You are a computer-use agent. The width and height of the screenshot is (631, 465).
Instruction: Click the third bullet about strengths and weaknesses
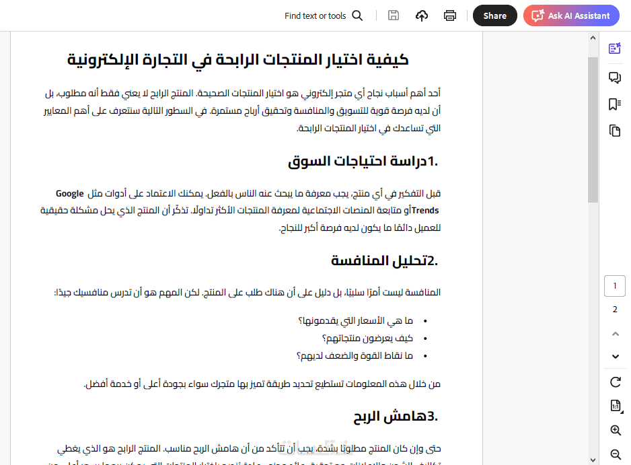355,355
